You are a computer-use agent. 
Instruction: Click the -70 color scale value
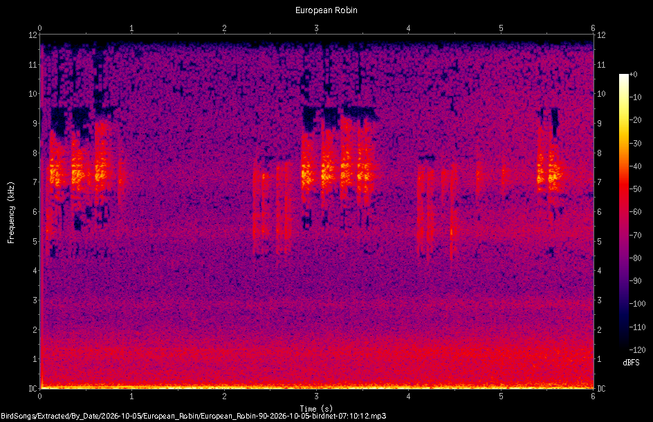[x=636, y=236]
